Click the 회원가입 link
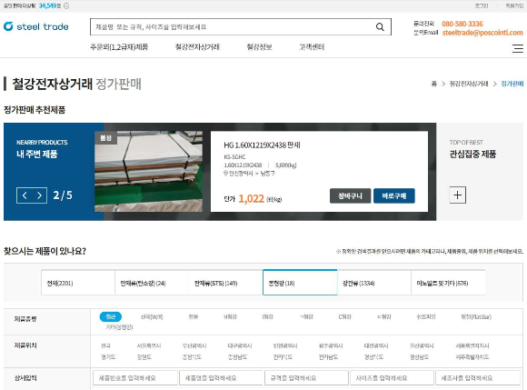The width and height of the screenshot is (527, 390). coord(514,5)
